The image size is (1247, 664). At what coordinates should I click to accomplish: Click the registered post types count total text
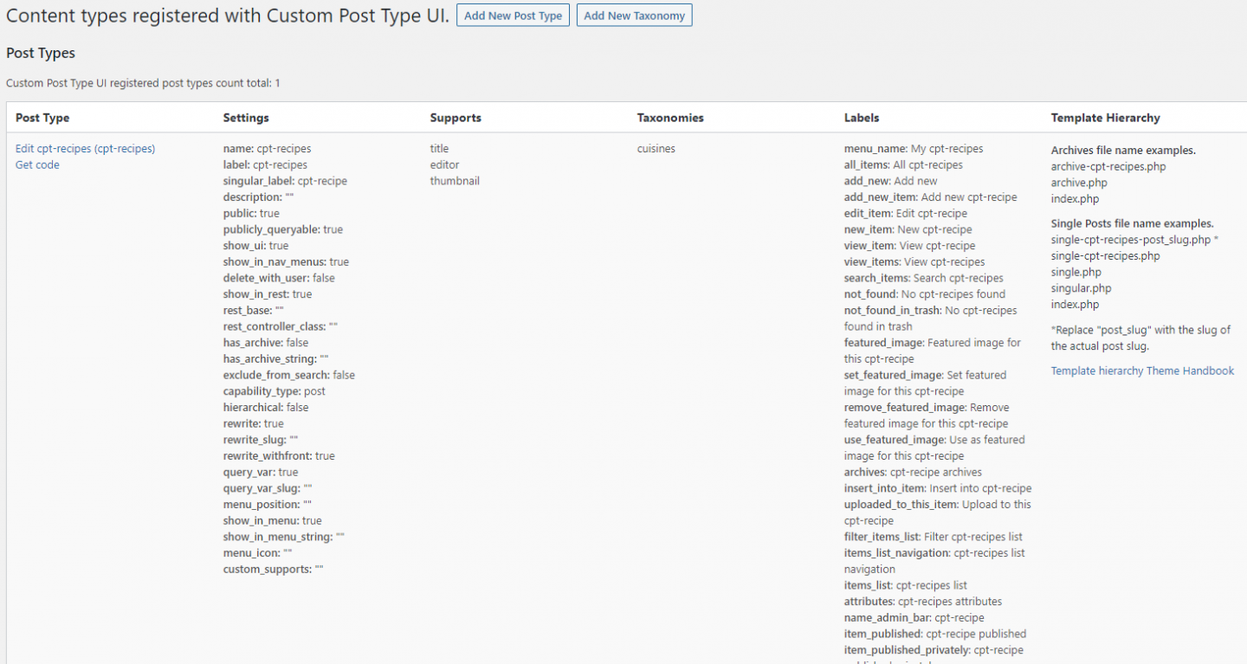143,84
